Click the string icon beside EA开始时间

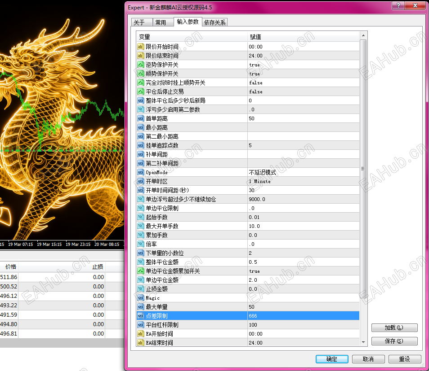140,334
